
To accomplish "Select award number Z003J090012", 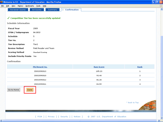I will pyautogui.click(x=40, y=80).
